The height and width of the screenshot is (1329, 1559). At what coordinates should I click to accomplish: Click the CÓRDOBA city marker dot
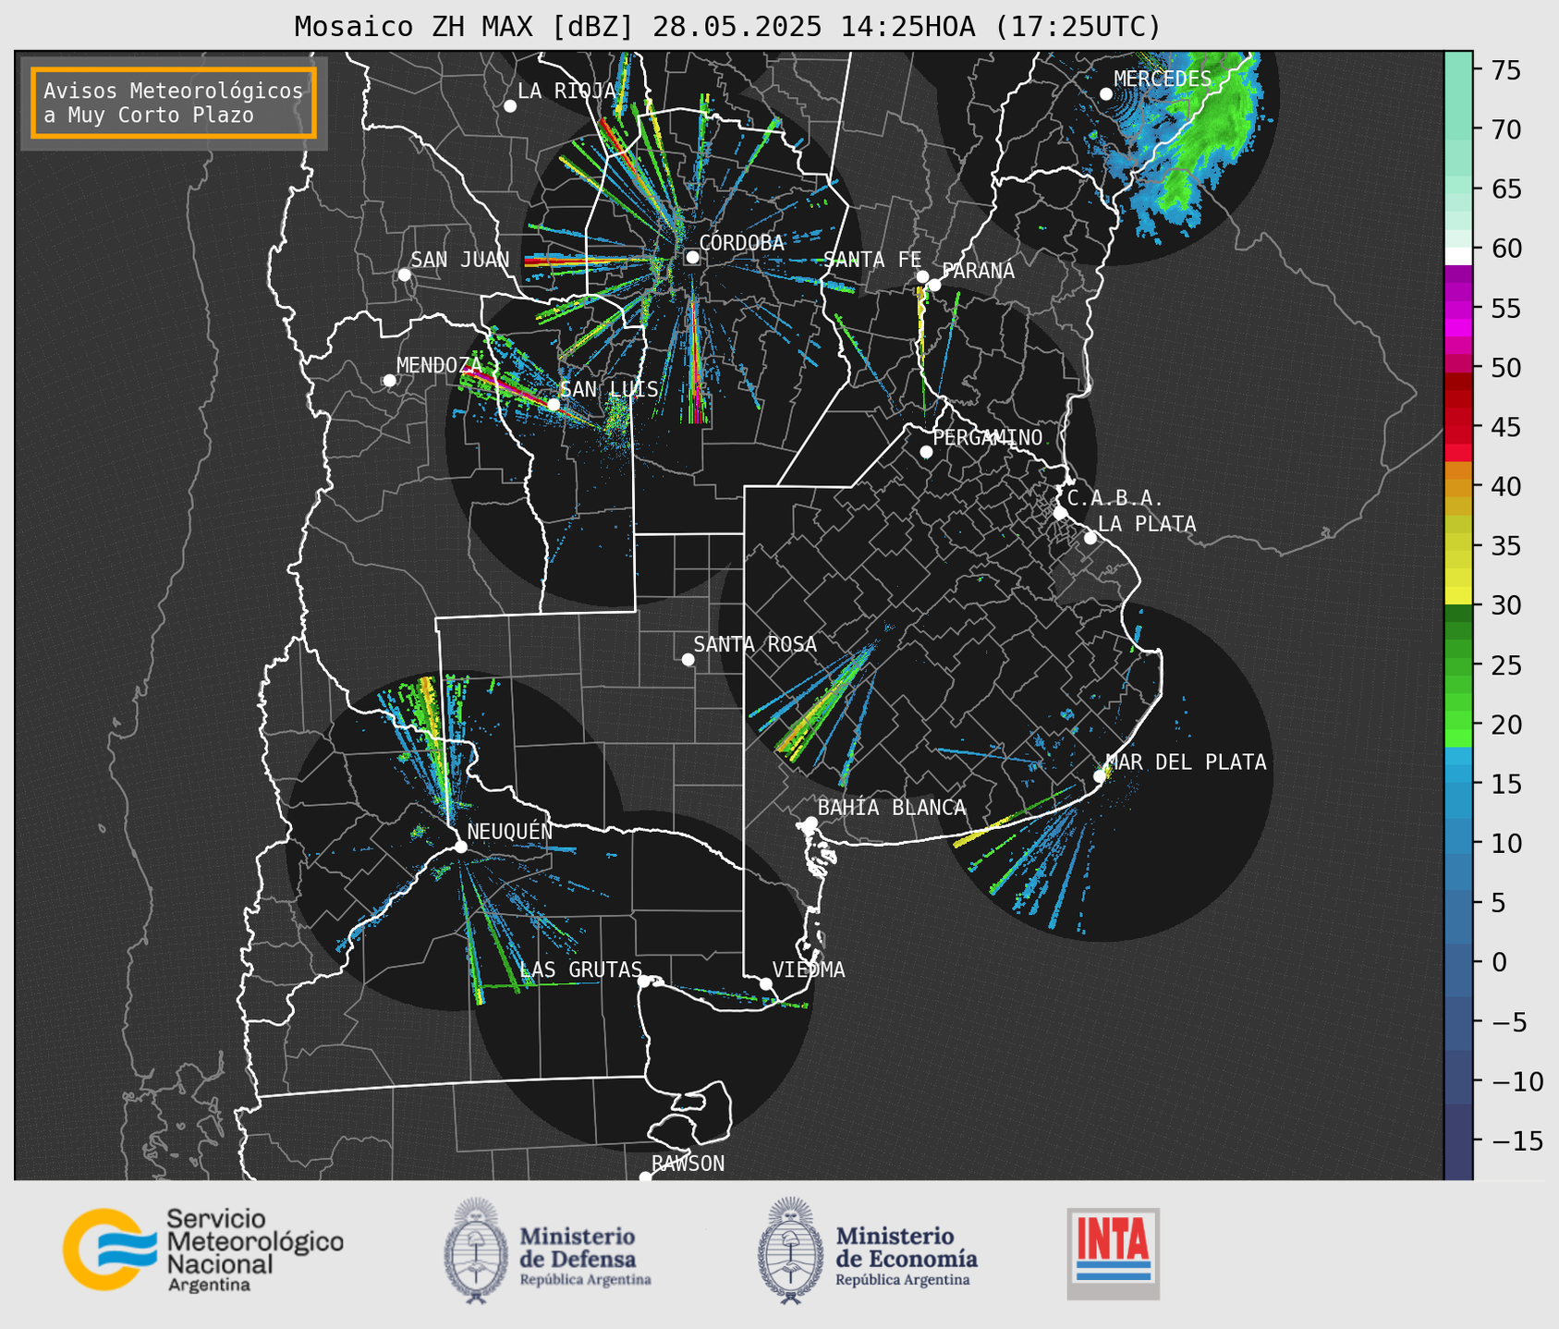coord(692,257)
